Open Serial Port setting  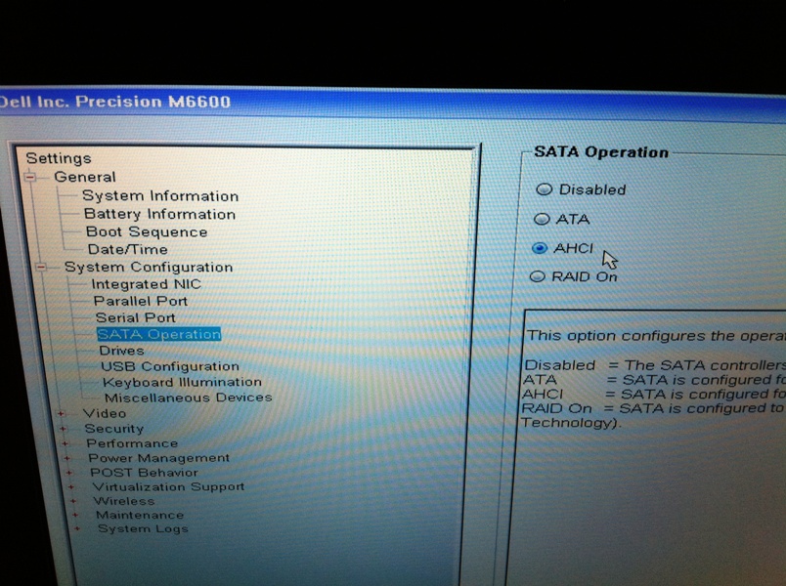pos(135,317)
